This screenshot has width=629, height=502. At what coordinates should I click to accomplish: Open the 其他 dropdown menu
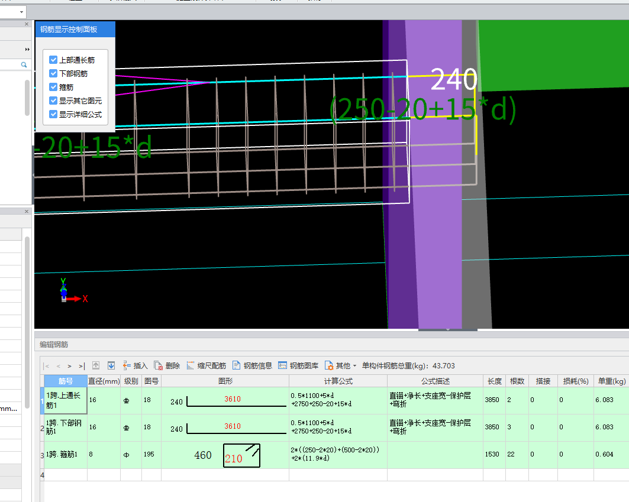(341, 365)
